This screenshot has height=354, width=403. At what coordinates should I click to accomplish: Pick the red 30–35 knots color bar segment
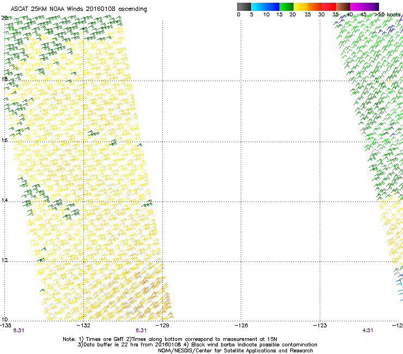tap(329, 7)
